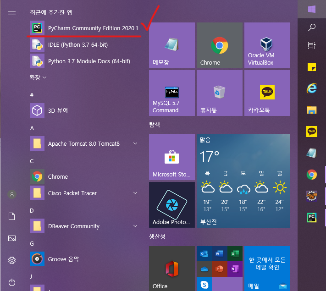This screenshot has width=326, height=291.
Task: Click the letter D section header
Action: (32, 210)
